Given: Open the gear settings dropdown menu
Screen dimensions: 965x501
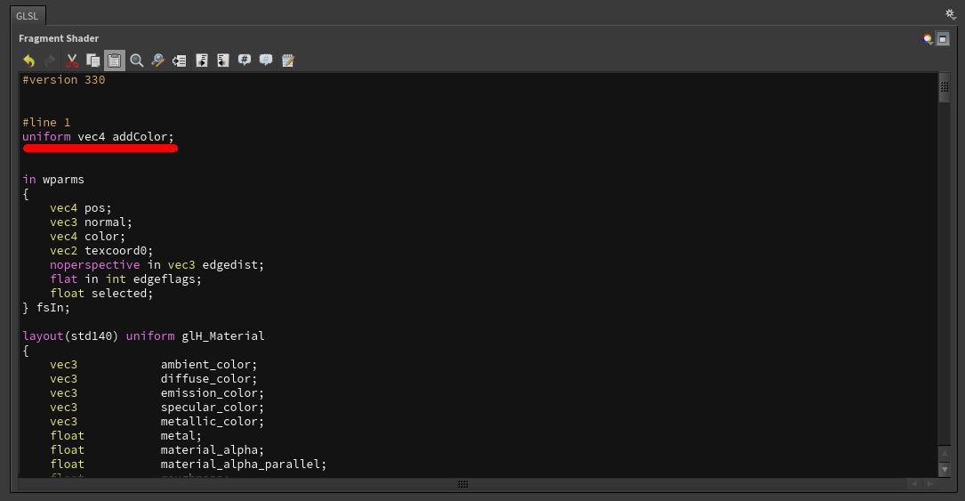Looking at the screenshot, I should pos(950,14).
